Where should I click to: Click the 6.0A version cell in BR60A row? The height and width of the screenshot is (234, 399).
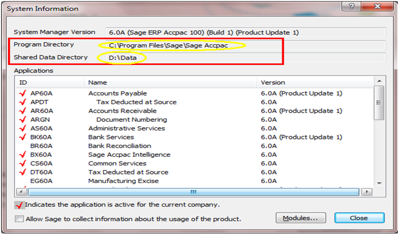point(269,146)
